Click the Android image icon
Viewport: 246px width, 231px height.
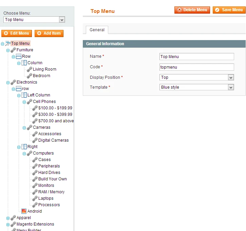pyautogui.click(x=24, y=211)
